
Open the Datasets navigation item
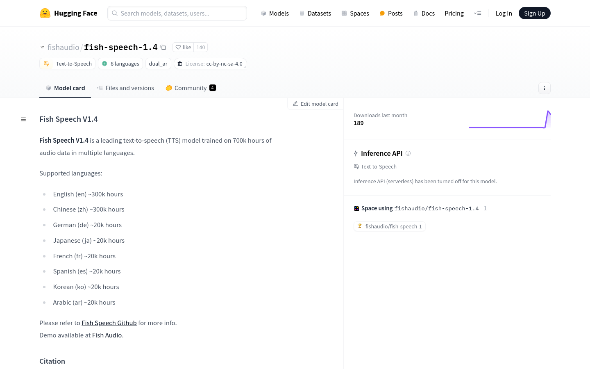click(315, 13)
